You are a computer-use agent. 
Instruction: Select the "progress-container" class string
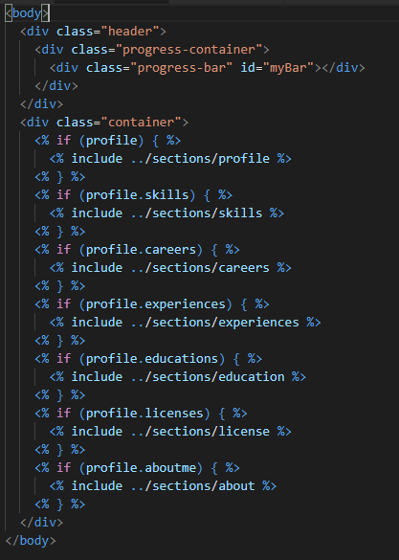[188, 50]
